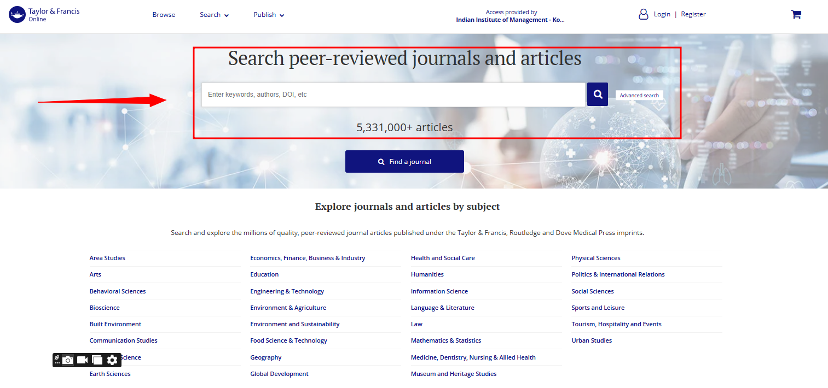The width and height of the screenshot is (828, 388).
Task: Click the stacked windows icon in floating toolbar
Action: click(x=97, y=360)
